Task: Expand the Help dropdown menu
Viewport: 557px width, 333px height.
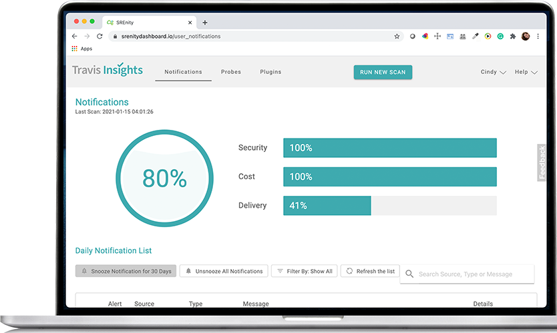Action: 526,72
